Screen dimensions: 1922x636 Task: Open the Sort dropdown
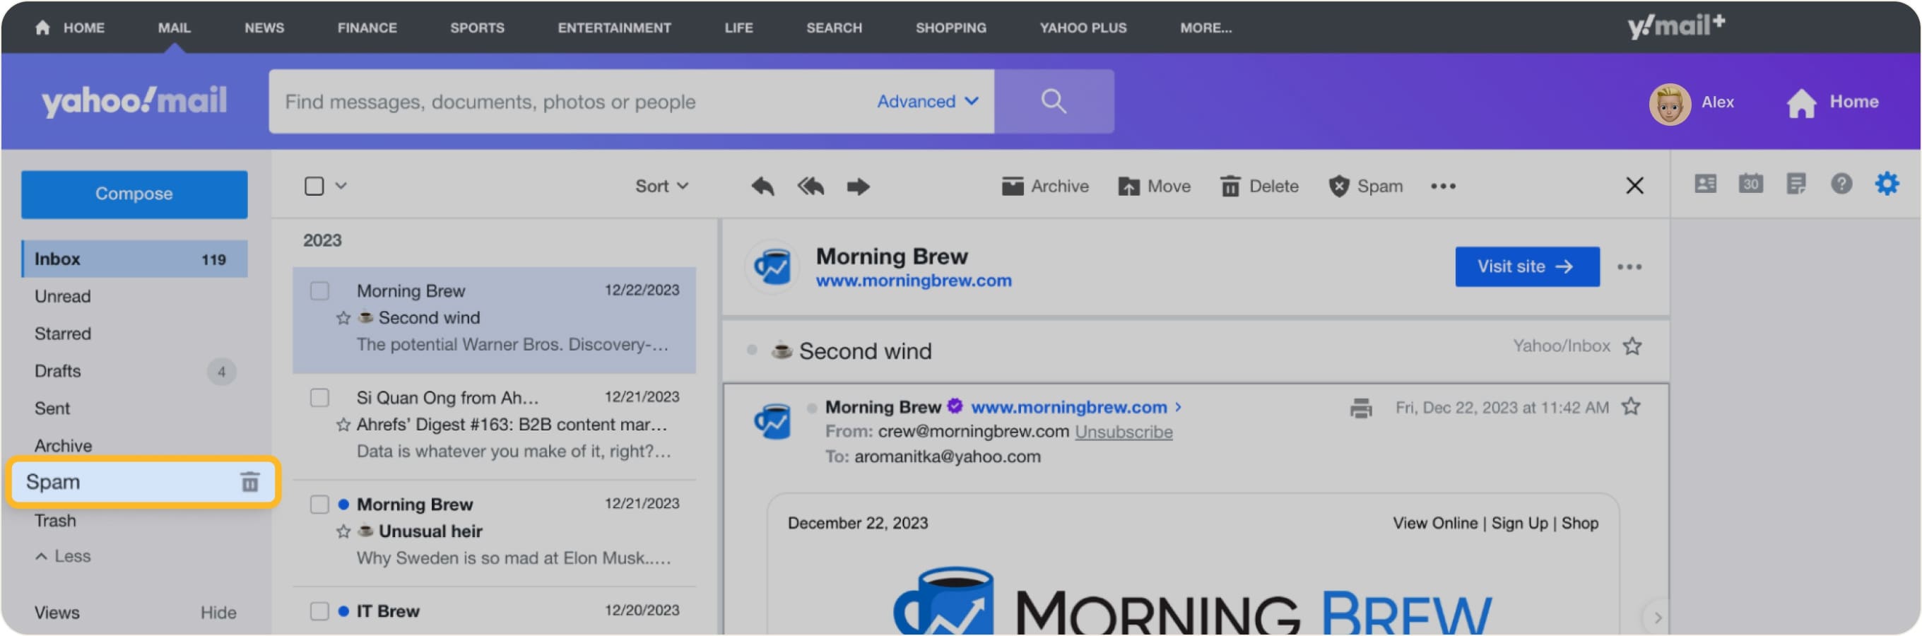coord(659,186)
